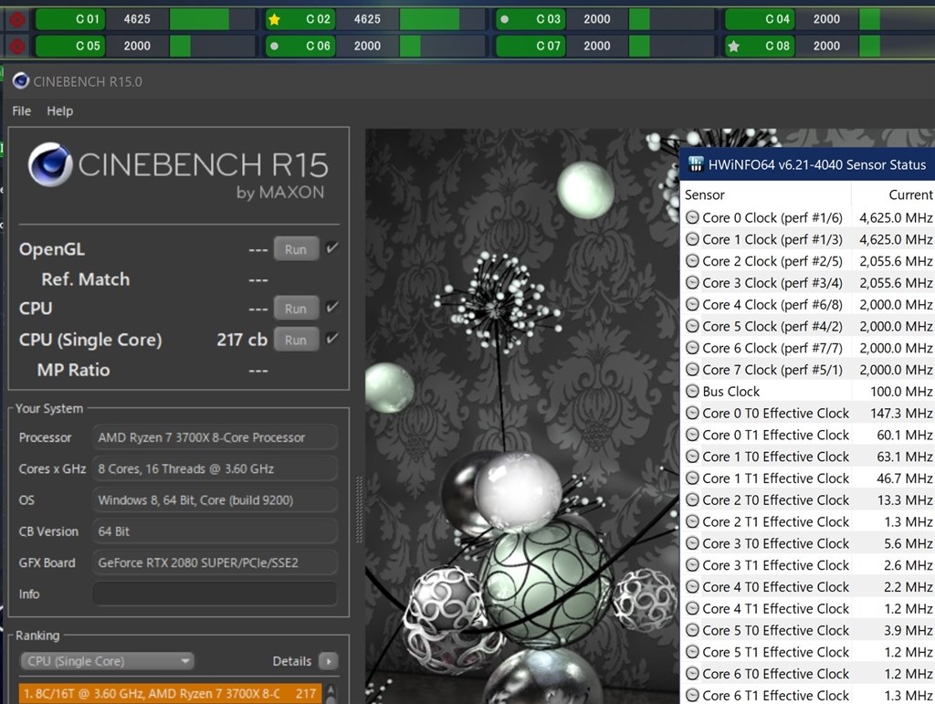Click Run on the plain CPU row

(296, 309)
